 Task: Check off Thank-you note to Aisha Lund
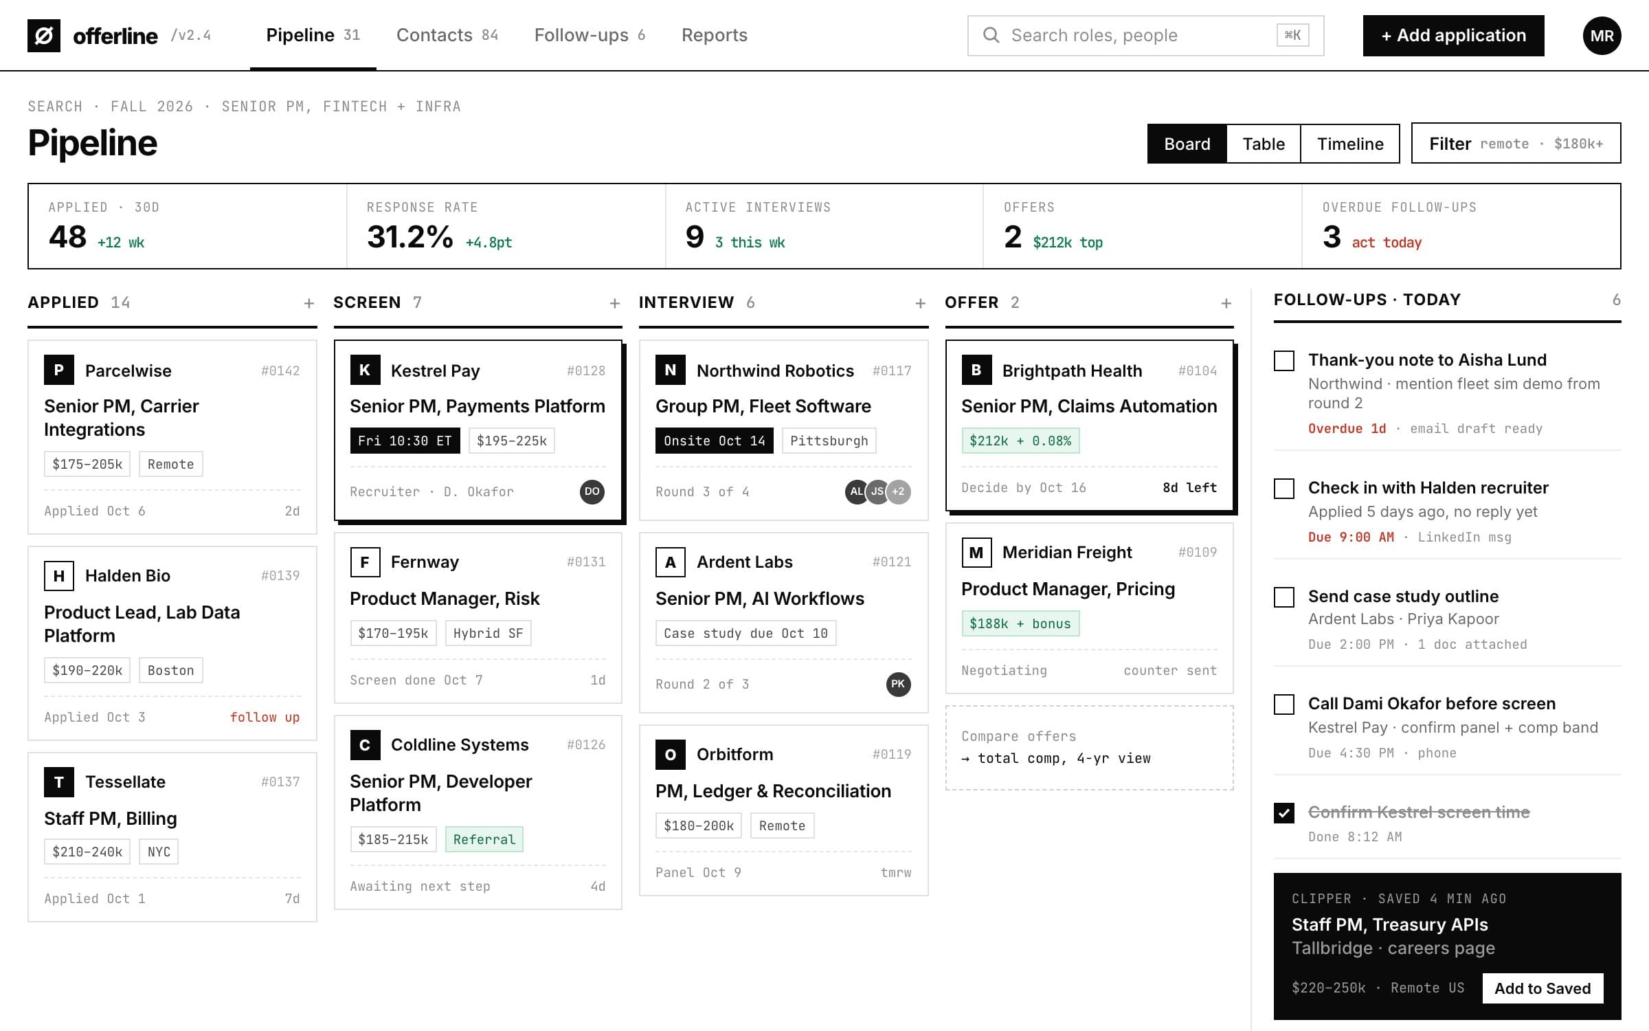pyautogui.click(x=1284, y=361)
